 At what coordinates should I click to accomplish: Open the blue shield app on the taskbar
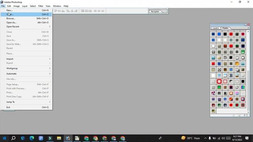23,138
